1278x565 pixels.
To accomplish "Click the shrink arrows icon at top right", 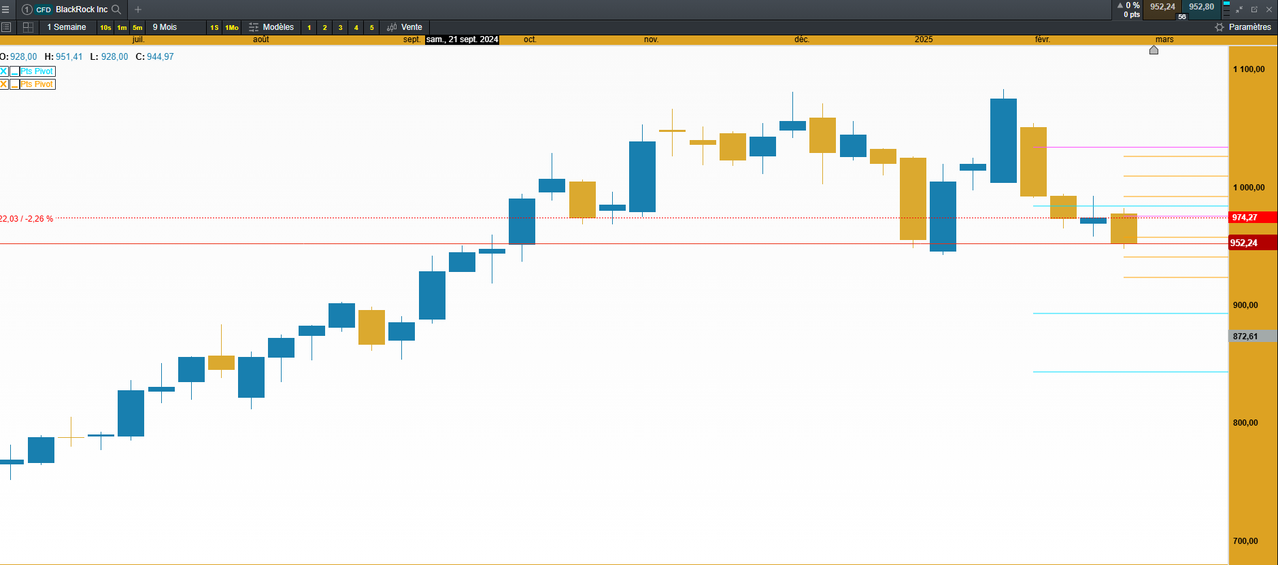I will click(x=1239, y=10).
